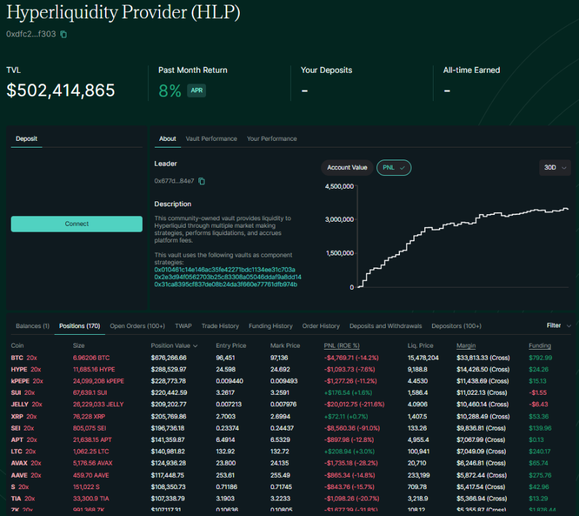Image resolution: width=579 pixels, height=516 pixels.
Task: Click the Liq. Price column header
Action: (420, 346)
